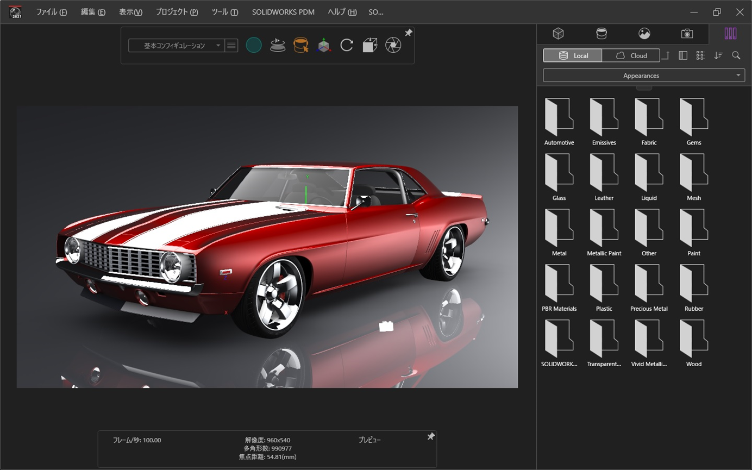Screen dimensions: 752x470
Task: Open the SOLIDWORKS PDM menu
Action: [283, 12]
